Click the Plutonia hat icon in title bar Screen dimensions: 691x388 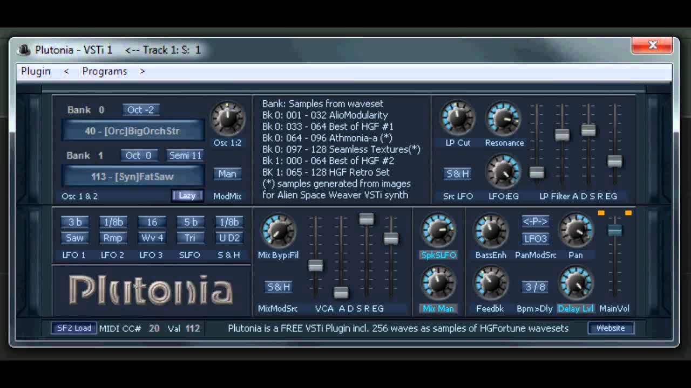point(24,50)
